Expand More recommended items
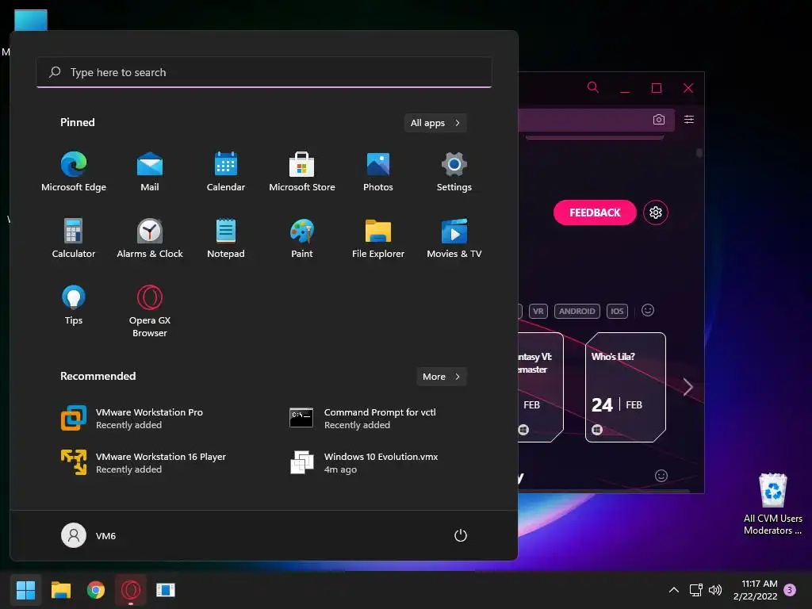812x609 pixels. (441, 377)
